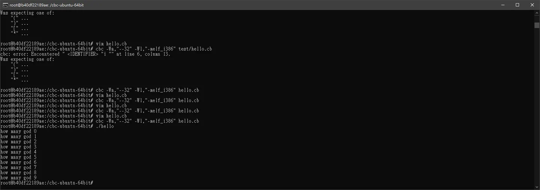The image size is (540, 190).
Task: Click the scrollbar up arrow
Action: click(x=537, y=13)
